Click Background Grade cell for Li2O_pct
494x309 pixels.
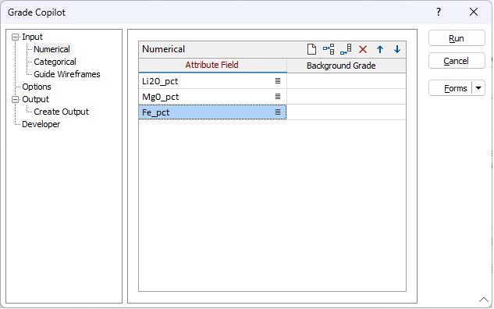(347, 81)
